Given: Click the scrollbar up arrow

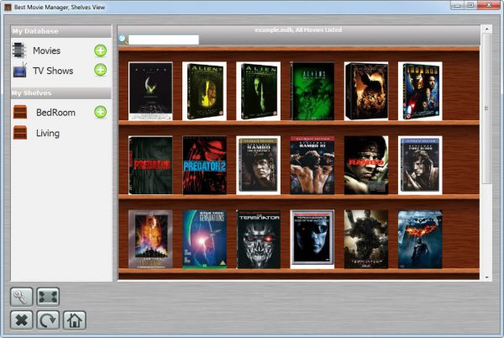Looking at the screenshot, I should click(x=486, y=29).
